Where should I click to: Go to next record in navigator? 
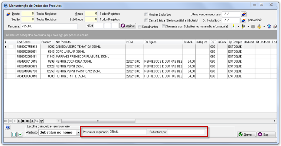[x=19, y=121]
